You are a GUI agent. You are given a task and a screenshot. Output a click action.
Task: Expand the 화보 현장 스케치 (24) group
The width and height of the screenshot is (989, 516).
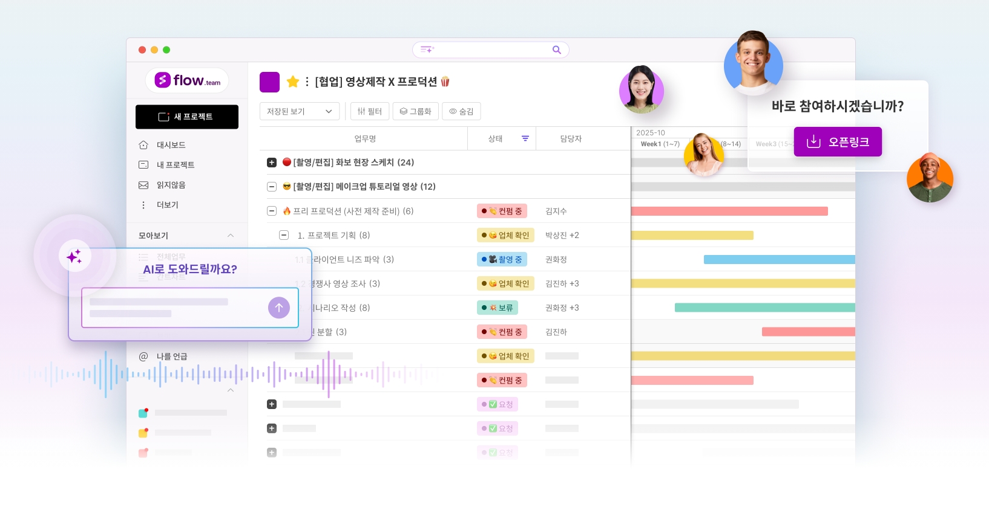(272, 163)
